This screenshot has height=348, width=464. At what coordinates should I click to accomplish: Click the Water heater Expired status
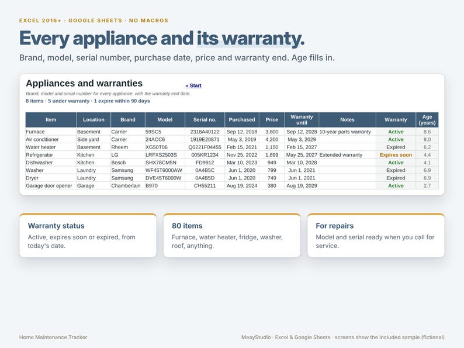point(396,147)
